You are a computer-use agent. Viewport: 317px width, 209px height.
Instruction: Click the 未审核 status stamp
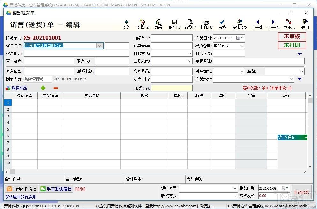292,36
